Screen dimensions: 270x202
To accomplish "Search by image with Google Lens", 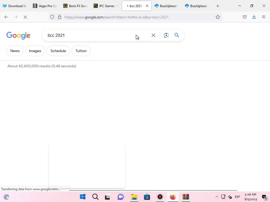I will [x=166, y=36].
